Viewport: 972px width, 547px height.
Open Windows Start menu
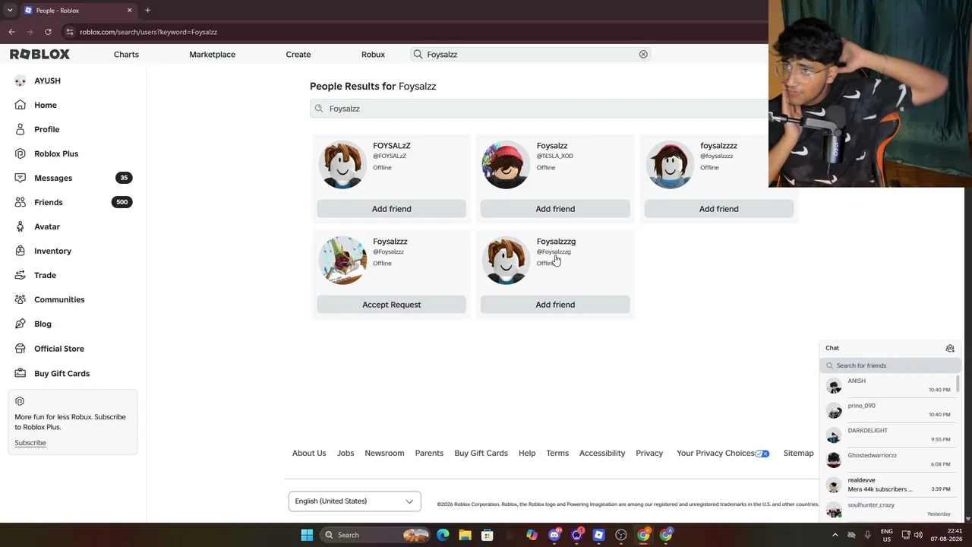(x=307, y=535)
